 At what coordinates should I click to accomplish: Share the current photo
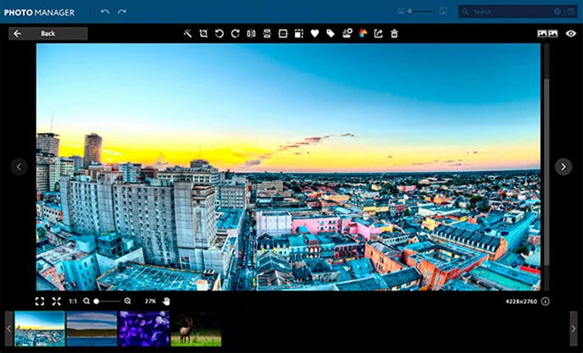[x=378, y=34]
